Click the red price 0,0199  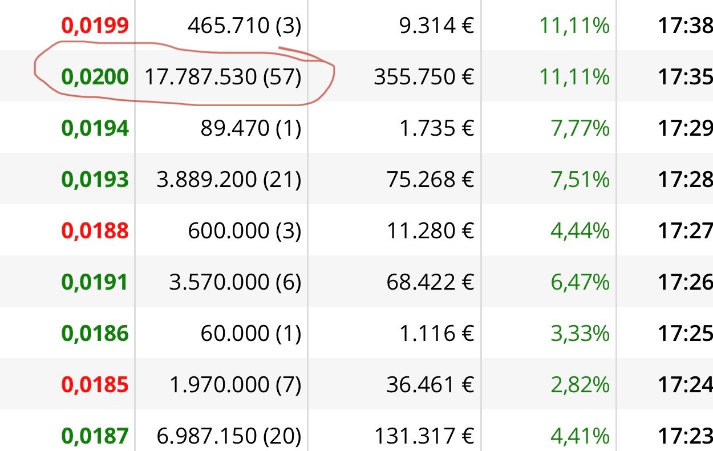click(95, 26)
